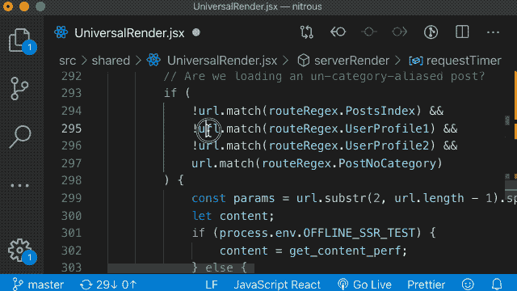Click the file annotation circle icon
This screenshot has width=517, height=291.
(431, 32)
